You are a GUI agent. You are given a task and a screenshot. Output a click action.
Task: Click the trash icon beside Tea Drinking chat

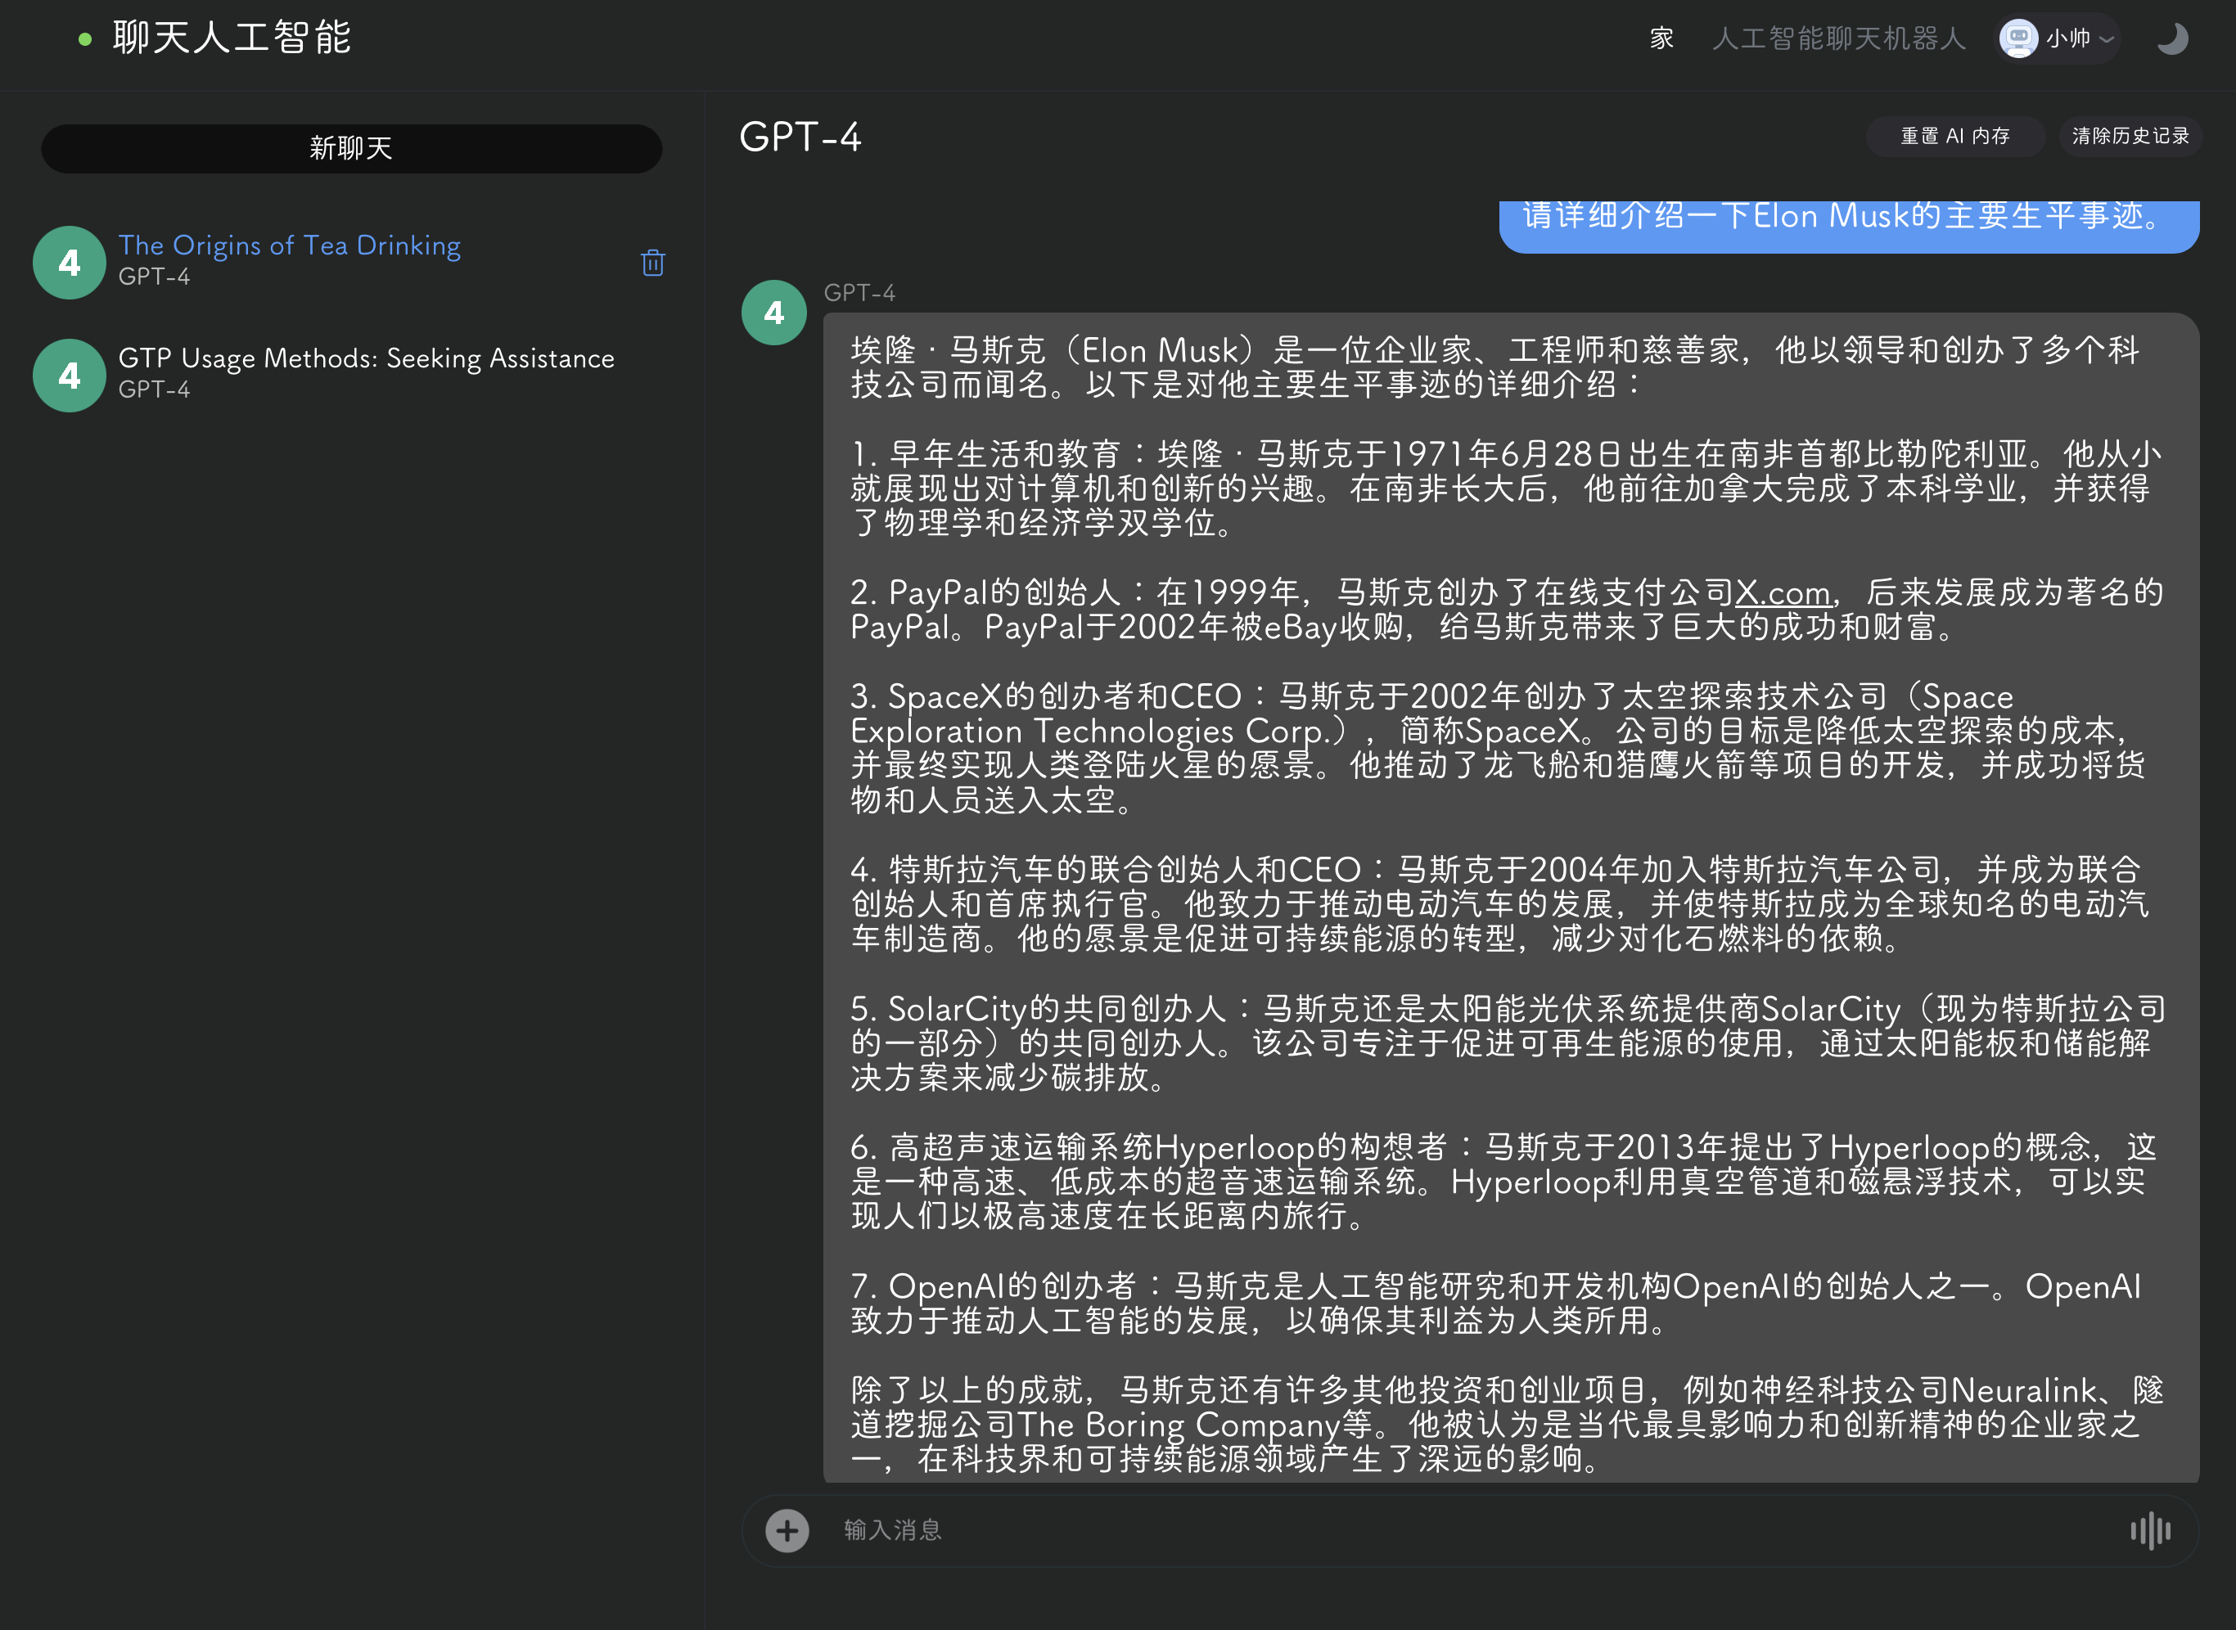click(652, 263)
